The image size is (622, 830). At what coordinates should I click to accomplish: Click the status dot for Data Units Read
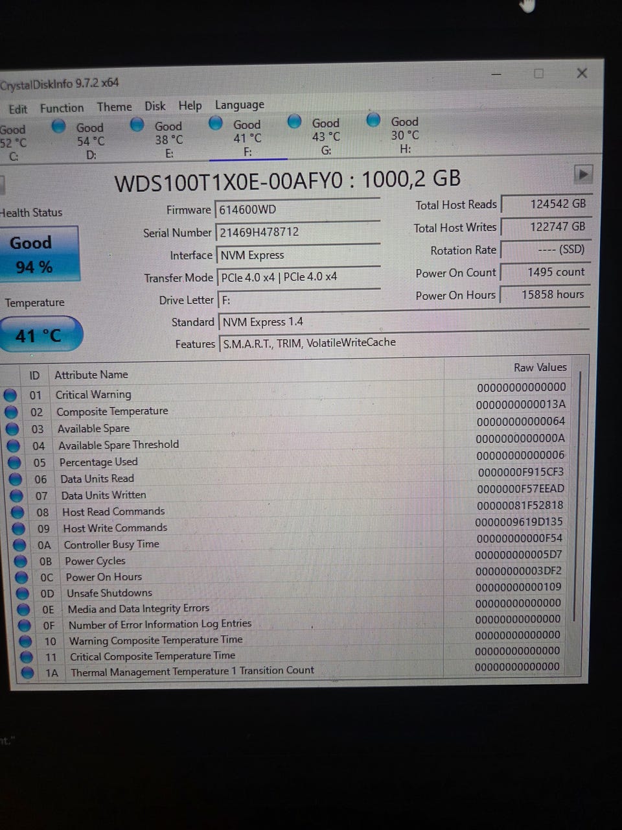[x=16, y=479]
